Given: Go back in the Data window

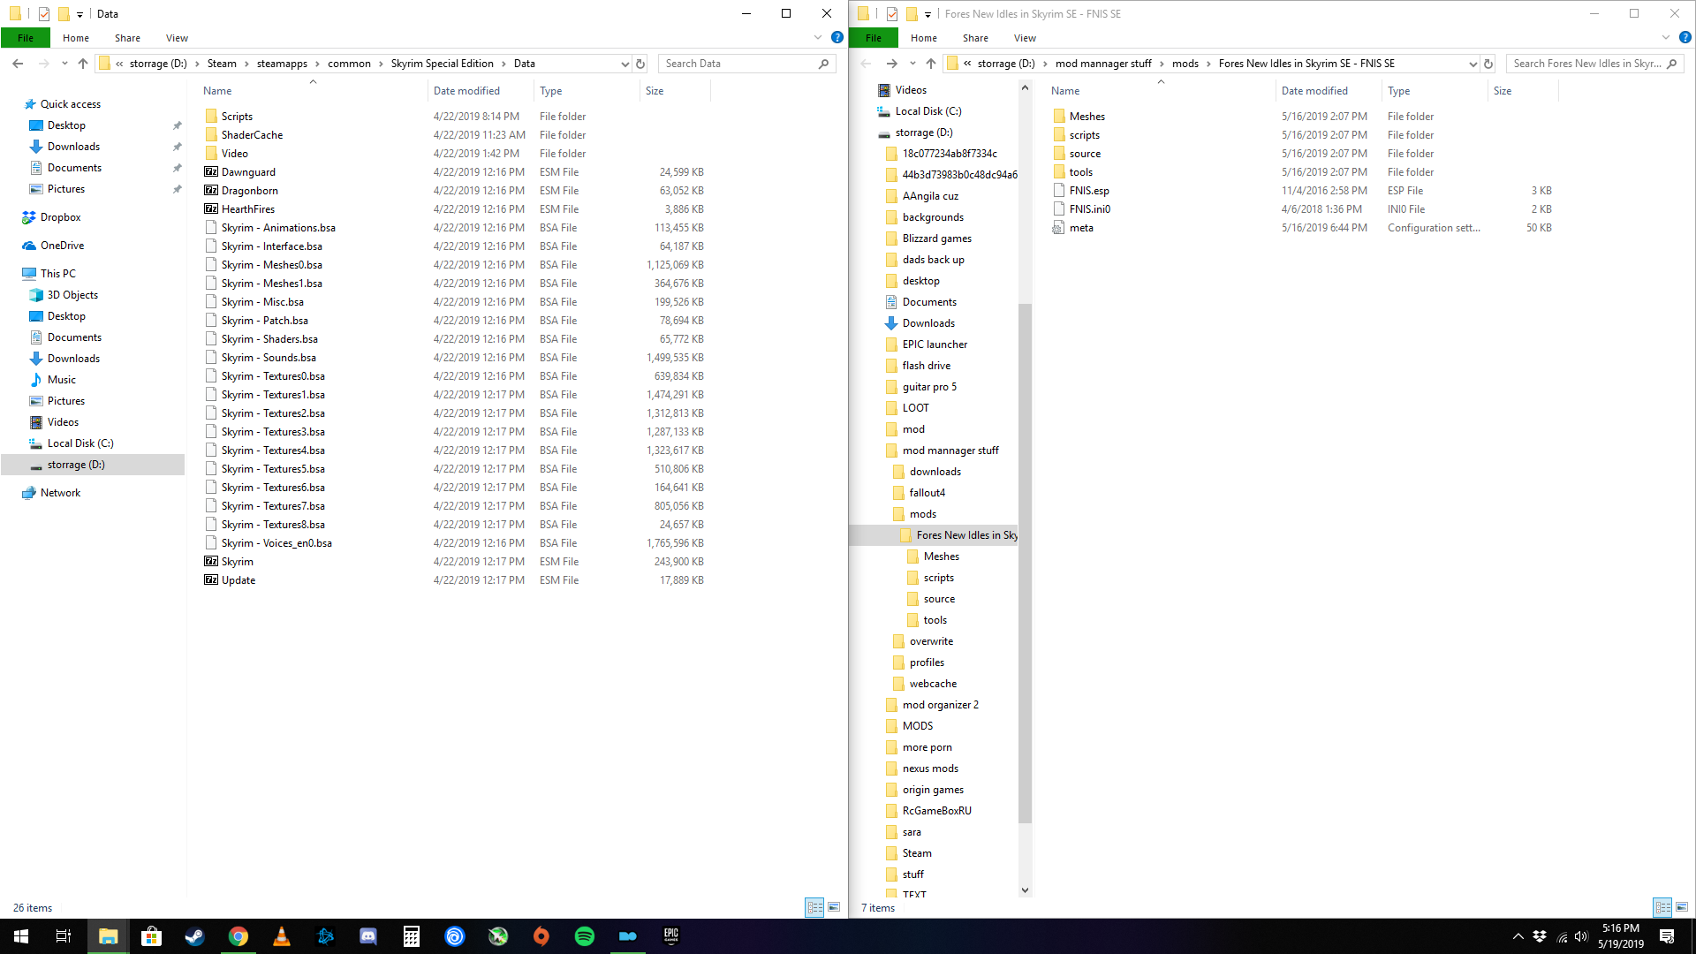Looking at the screenshot, I should coord(18,64).
